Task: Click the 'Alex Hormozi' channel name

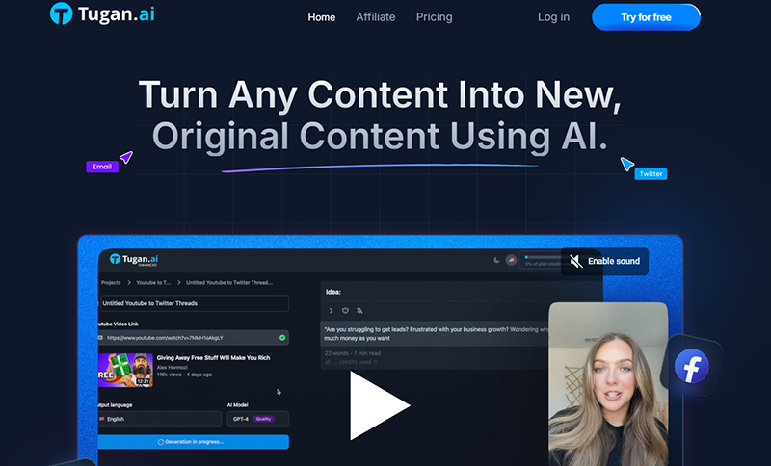Action: [x=173, y=367]
